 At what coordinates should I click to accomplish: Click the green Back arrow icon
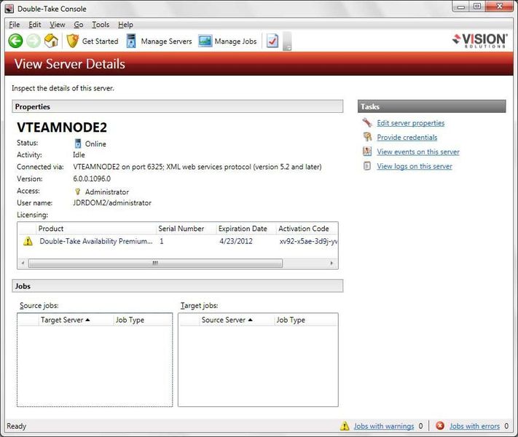[15, 41]
